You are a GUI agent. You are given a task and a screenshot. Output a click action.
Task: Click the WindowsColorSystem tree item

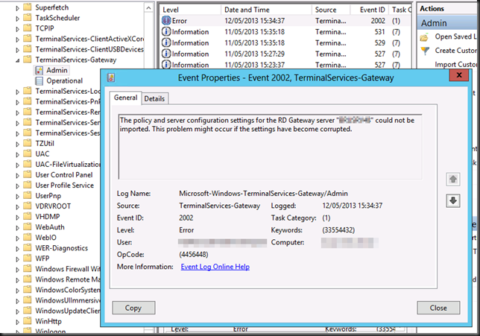point(68,290)
